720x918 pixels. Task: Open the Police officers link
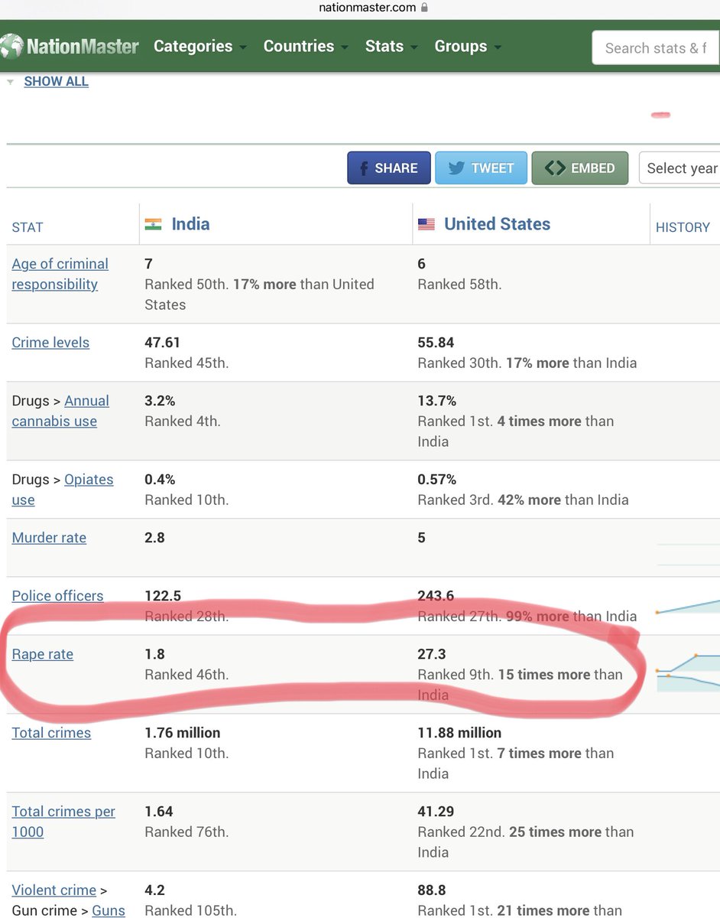click(x=57, y=596)
